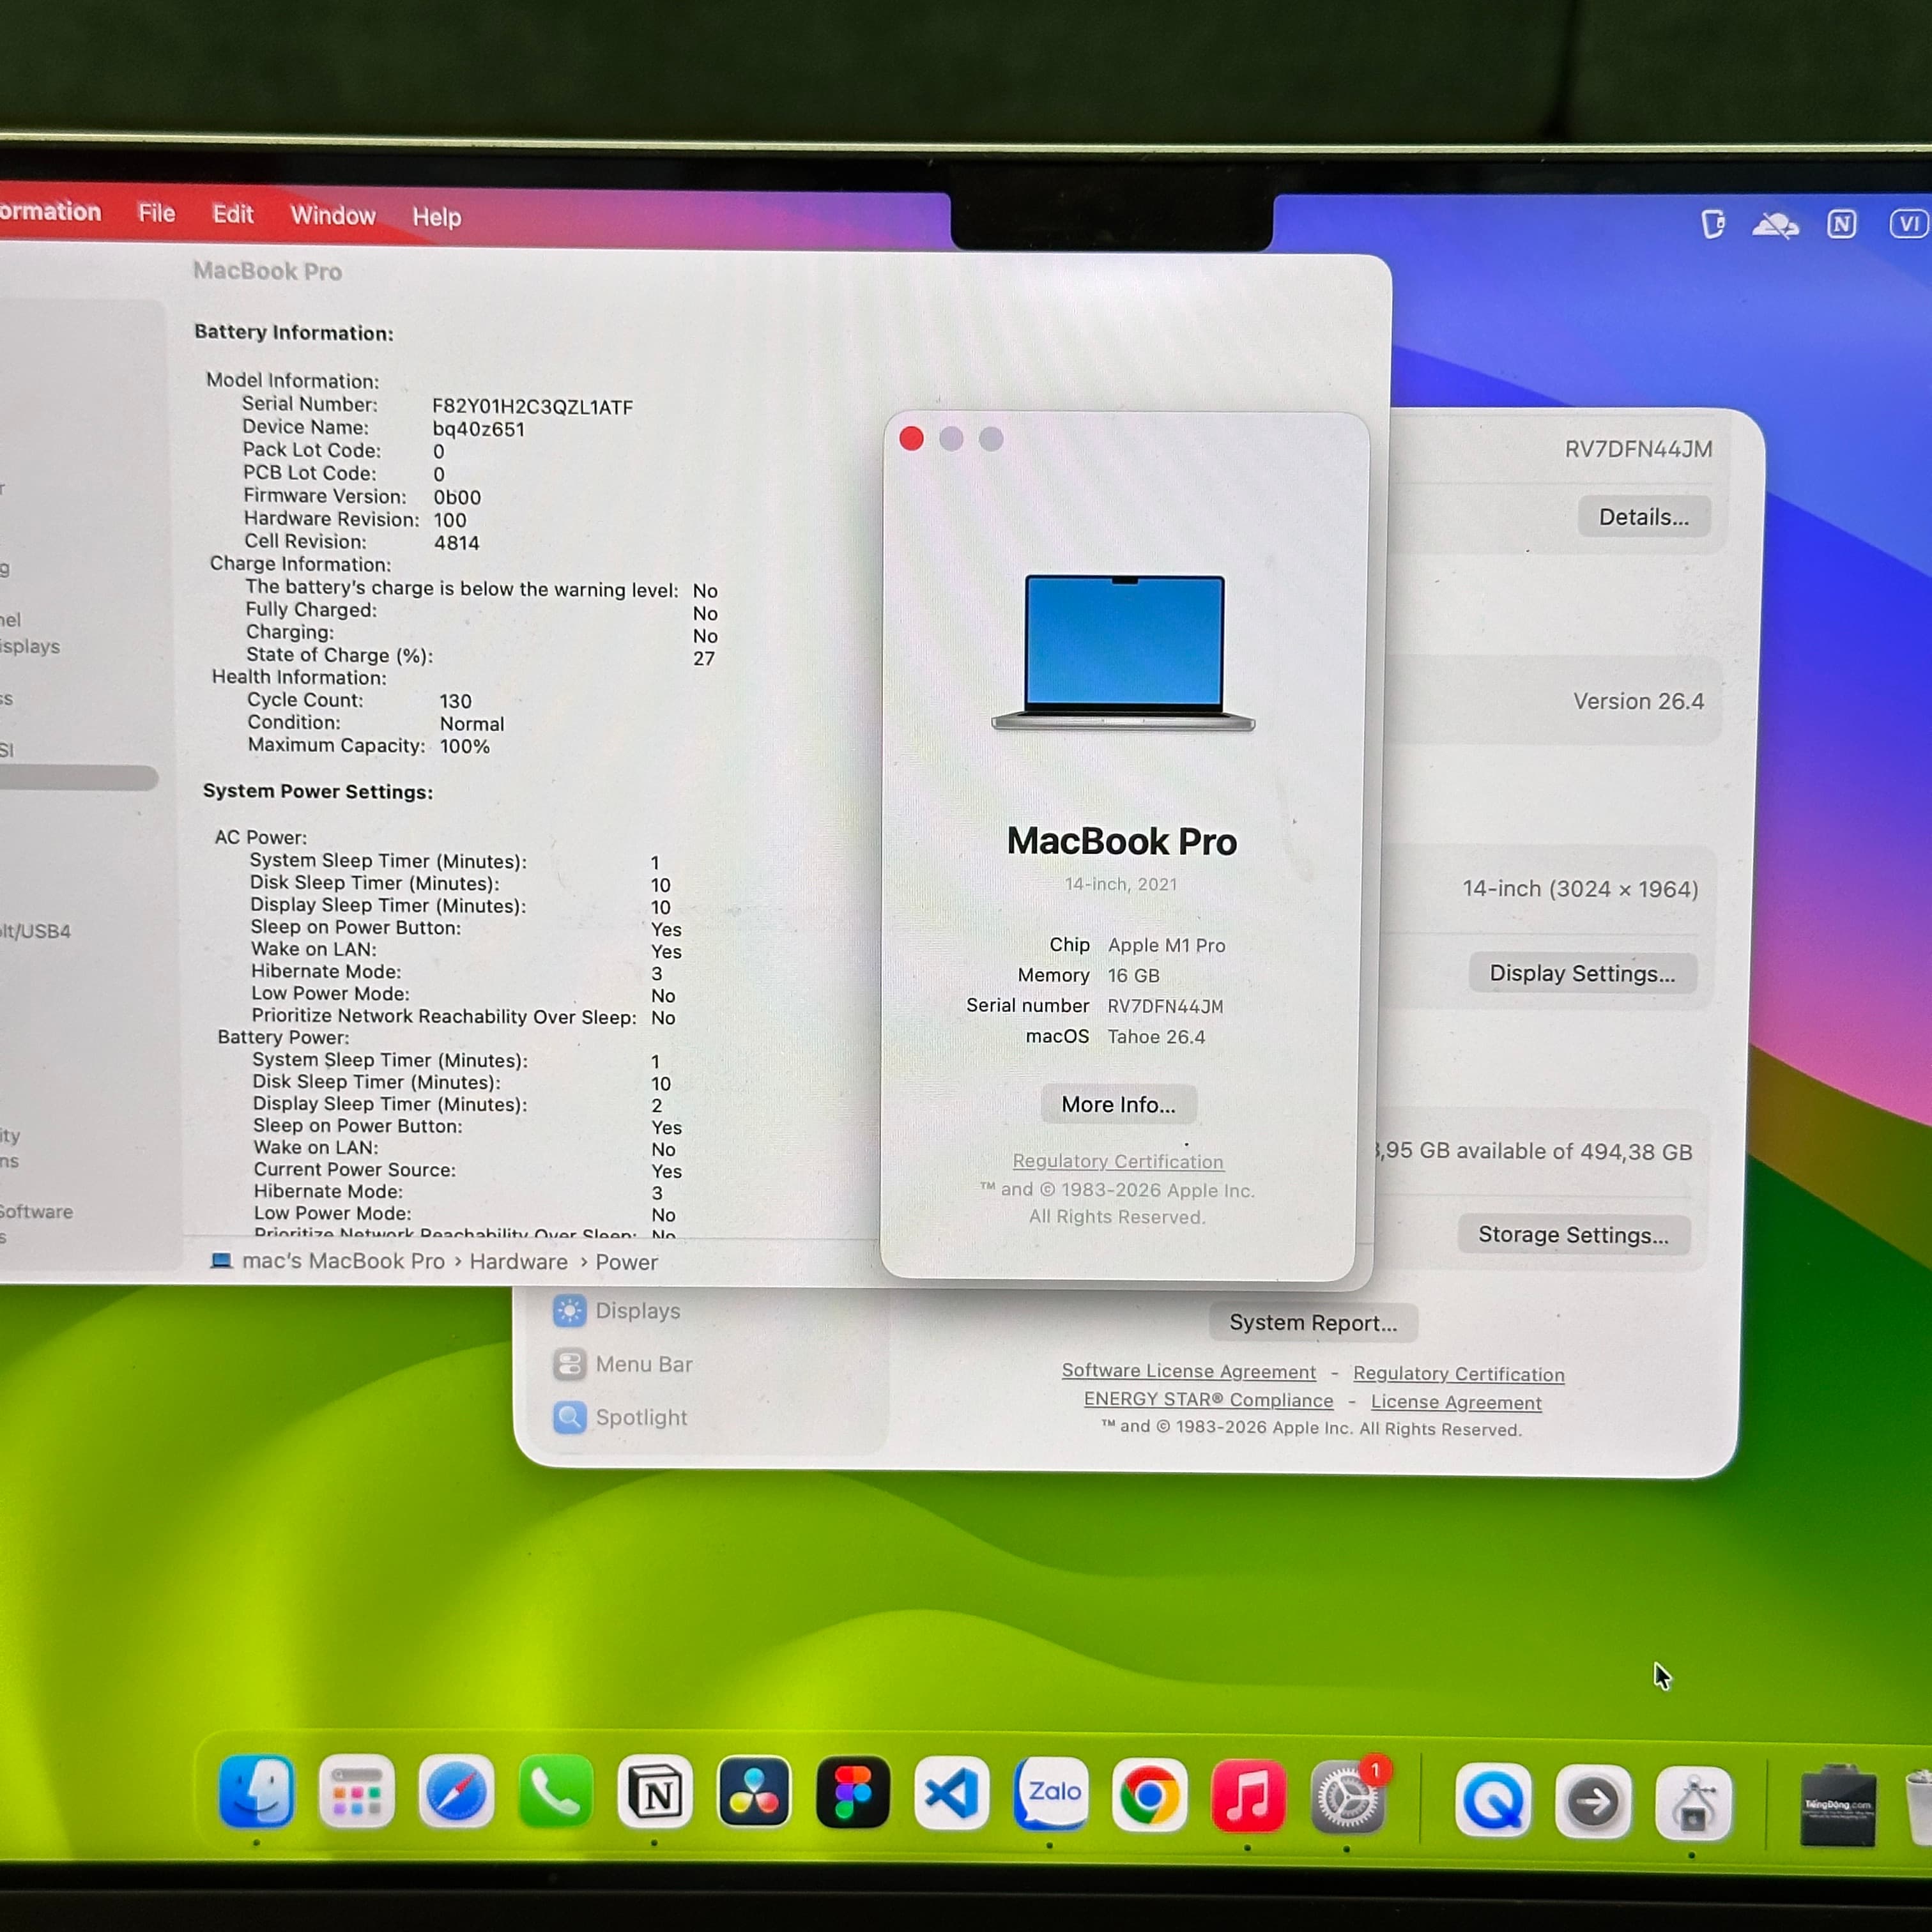Select Cell Revision value 4814

(456, 542)
